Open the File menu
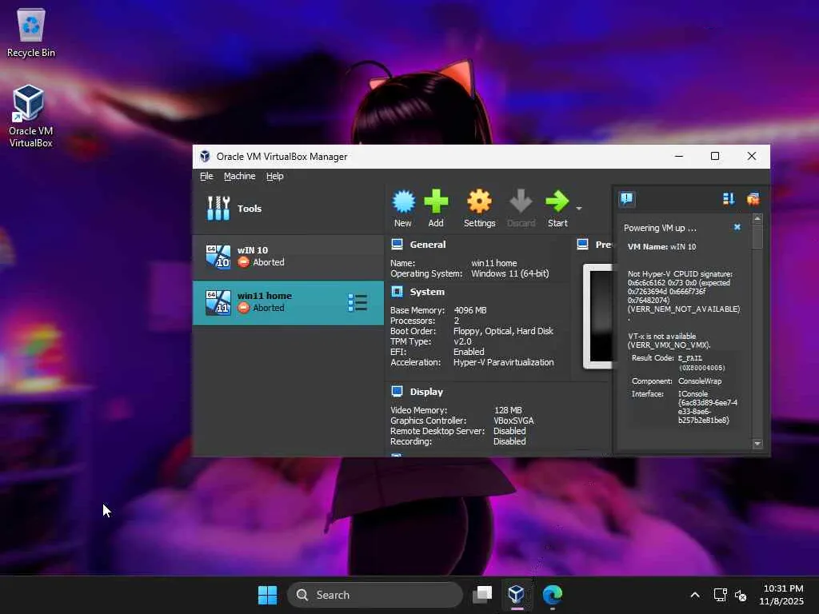This screenshot has height=614, width=819. (x=206, y=176)
